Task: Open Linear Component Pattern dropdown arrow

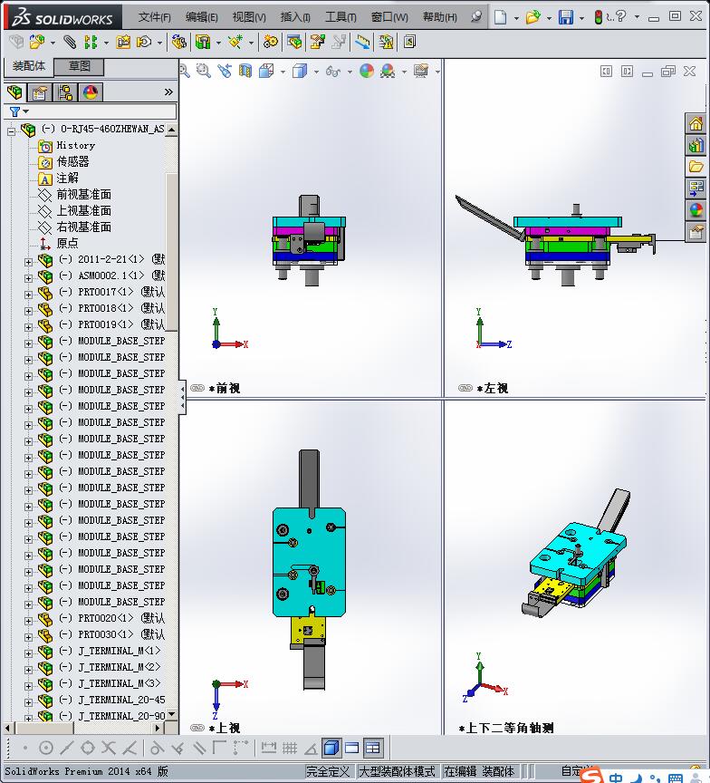Action: pyautogui.click(x=106, y=43)
